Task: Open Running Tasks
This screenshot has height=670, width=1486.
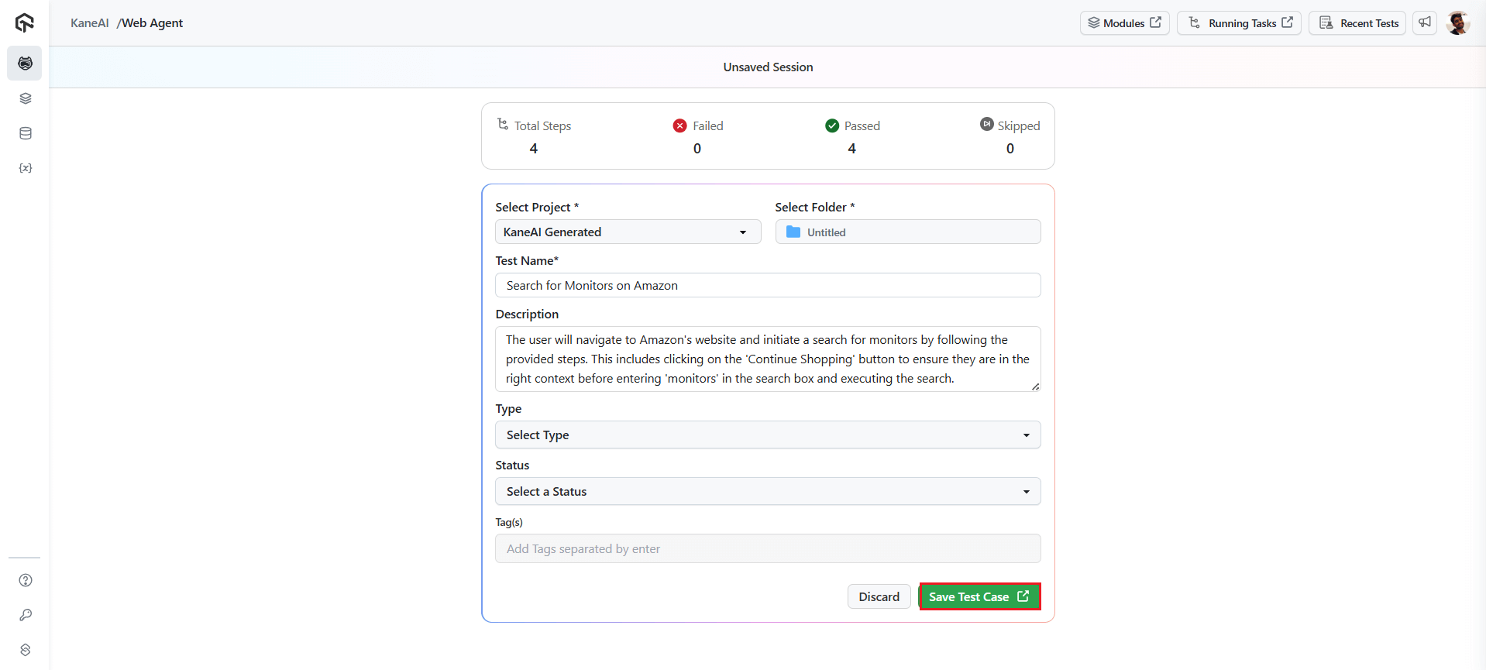Action: click(x=1240, y=23)
